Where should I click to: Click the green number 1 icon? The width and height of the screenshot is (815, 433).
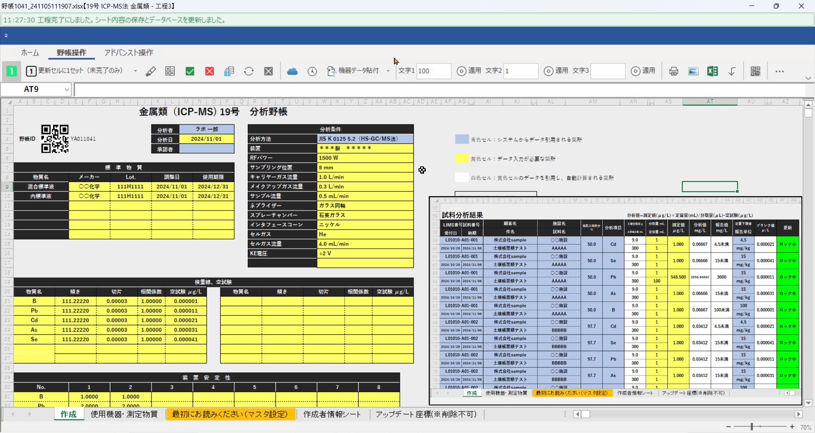click(11, 71)
